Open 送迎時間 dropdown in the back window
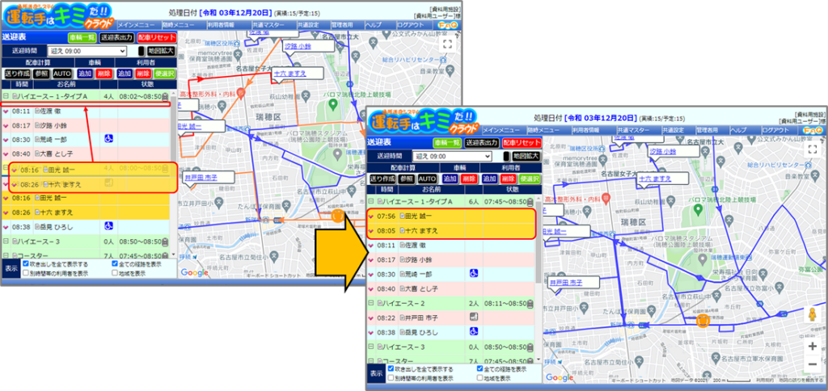Image resolution: width=828 pixels, height=391 pixels. (87, 51)
